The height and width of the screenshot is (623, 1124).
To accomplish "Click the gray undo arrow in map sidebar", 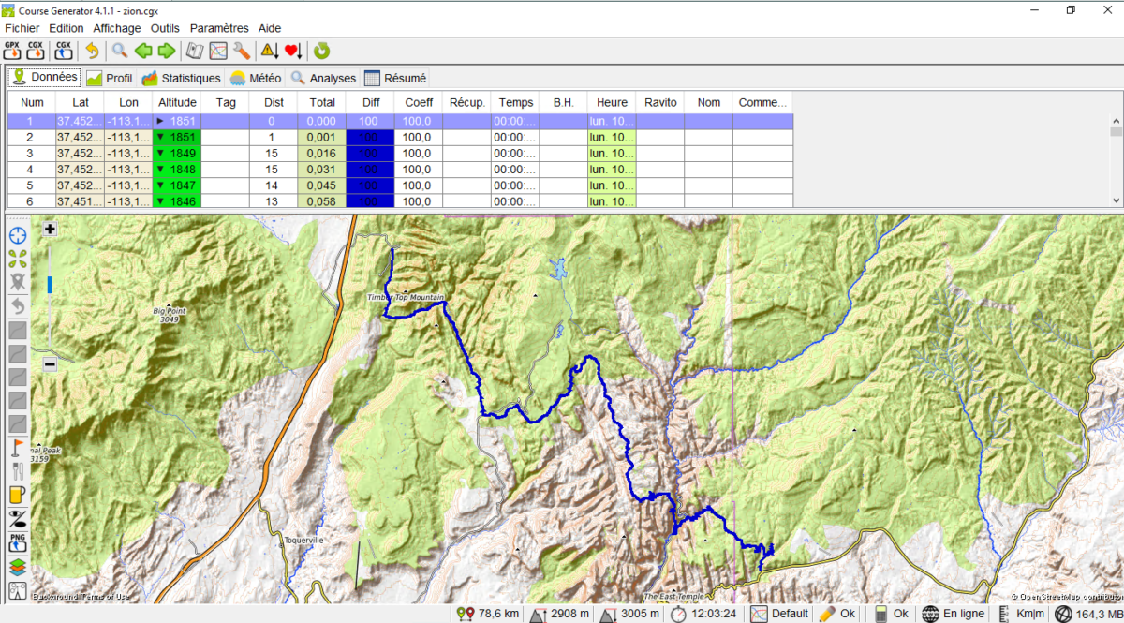I will [17, 305].
